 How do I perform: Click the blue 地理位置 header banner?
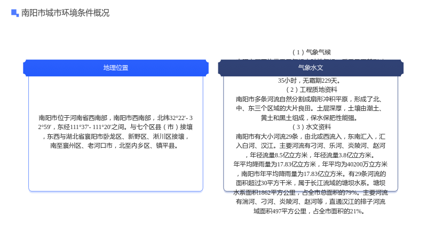pos(116,68)
